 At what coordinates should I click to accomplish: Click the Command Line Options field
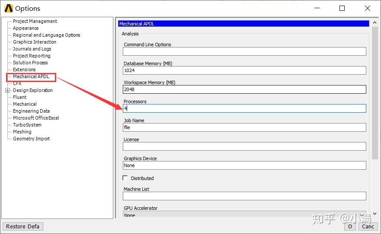(x=244, y=51)
